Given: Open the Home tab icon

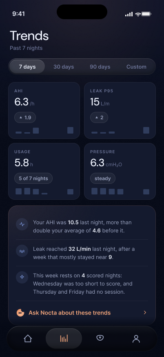Looking at the screenshot, I should pos(27,339).
